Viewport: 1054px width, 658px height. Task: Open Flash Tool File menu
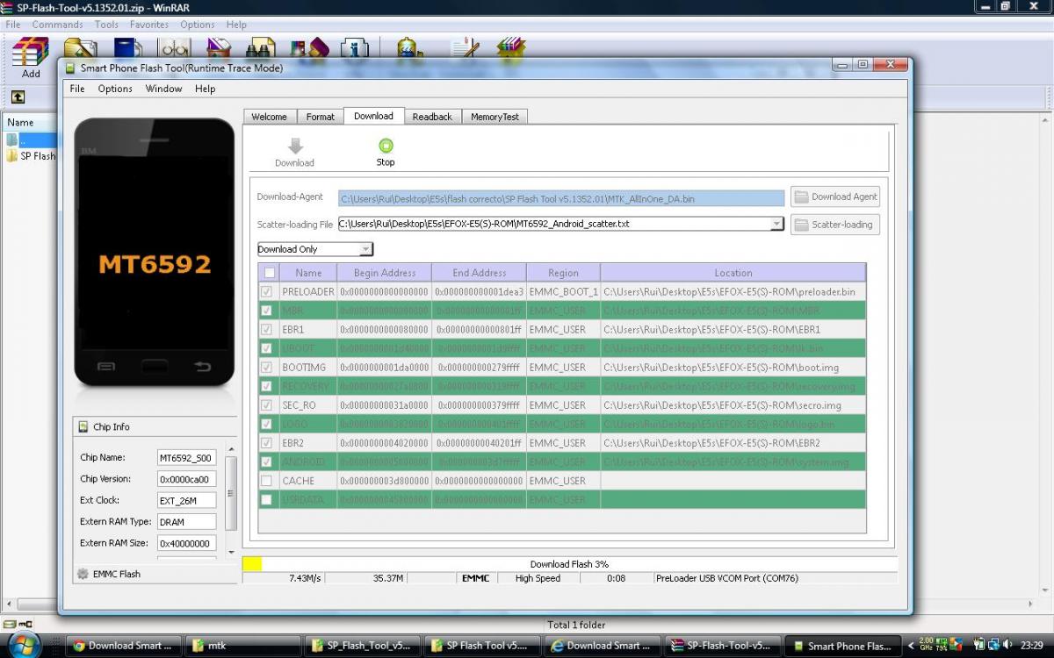[77, 89]
